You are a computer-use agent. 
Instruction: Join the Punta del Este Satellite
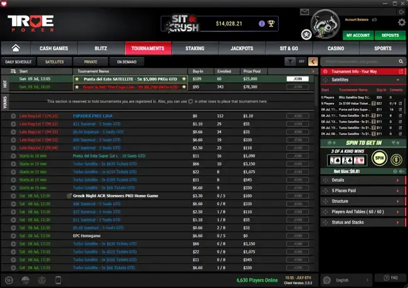tap(298, 79)
